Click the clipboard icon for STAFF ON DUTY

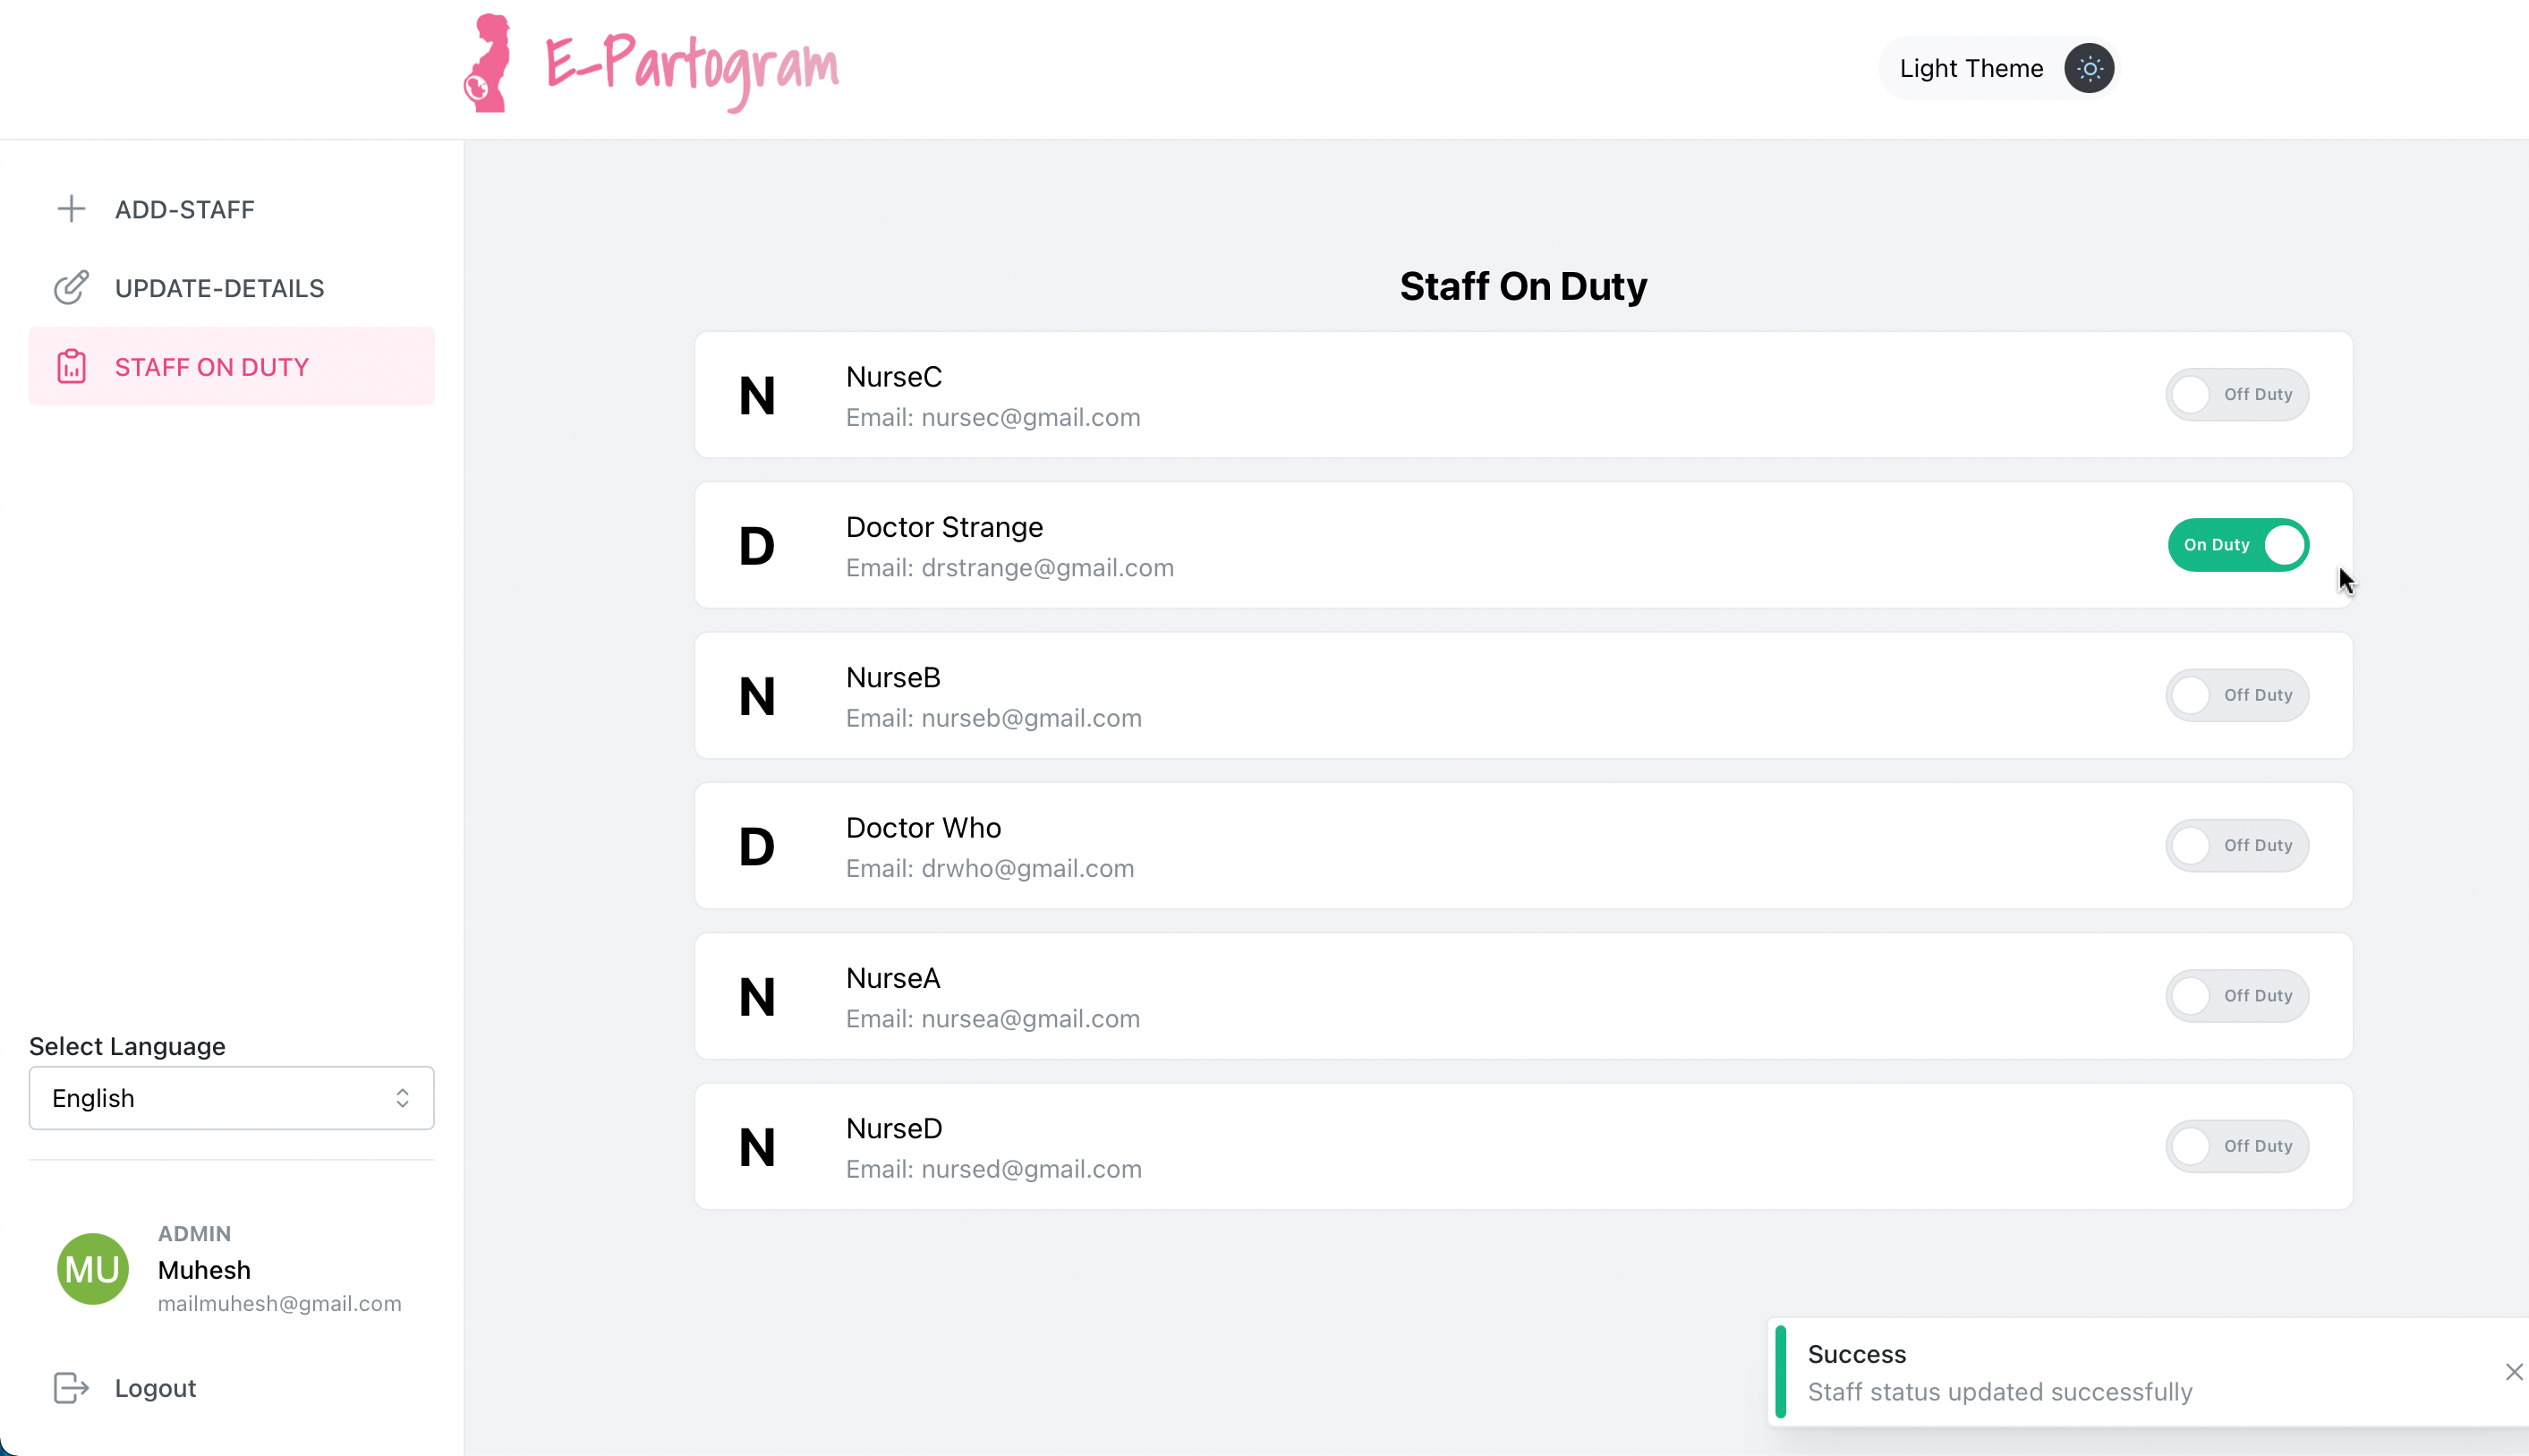tap(71, 367)
